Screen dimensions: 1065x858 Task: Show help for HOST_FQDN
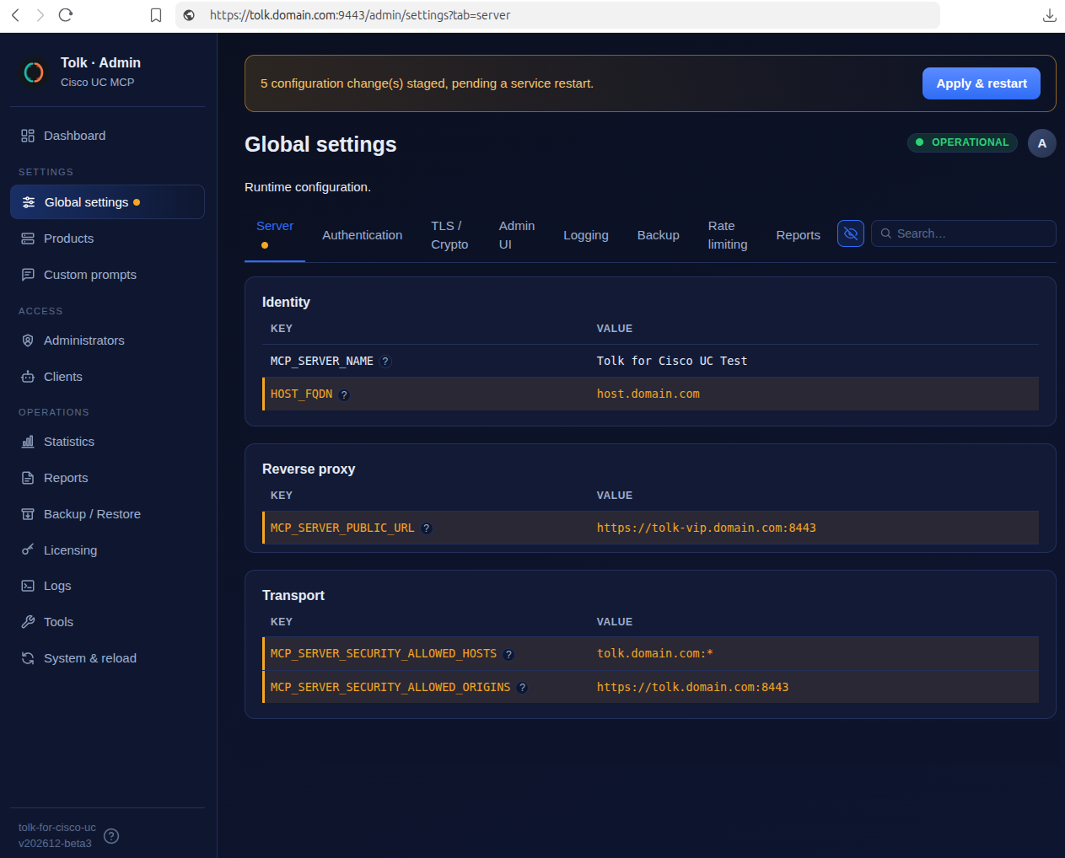coord(344,394)
